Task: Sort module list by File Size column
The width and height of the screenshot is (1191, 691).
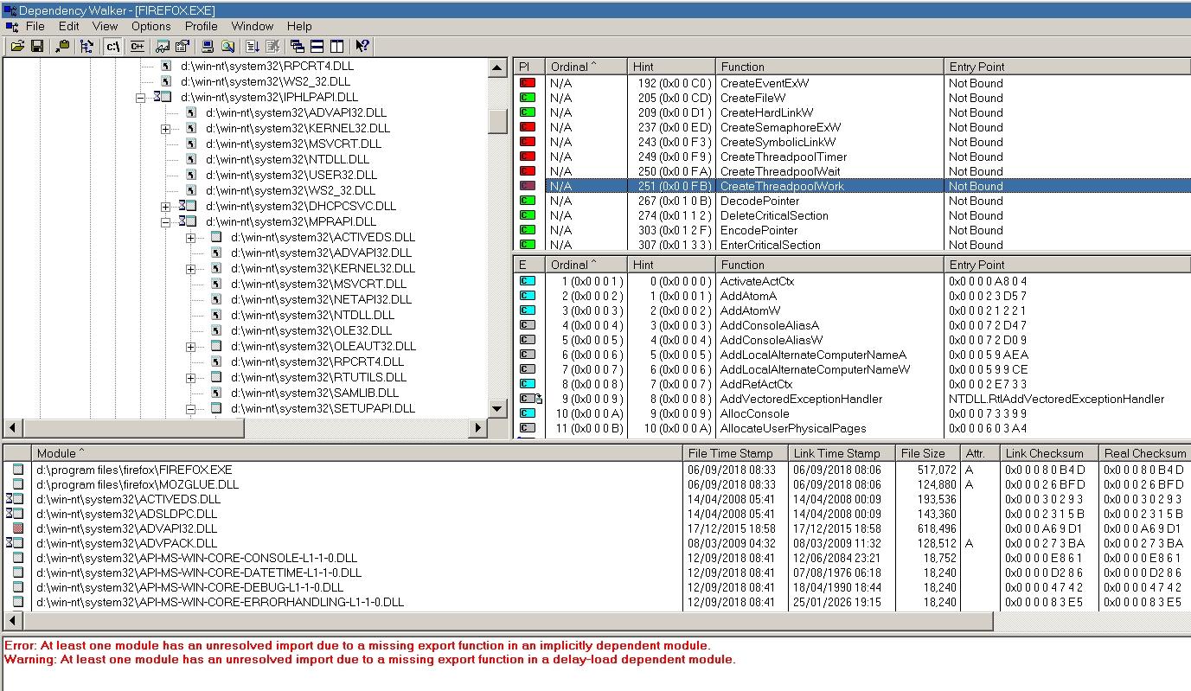Action: pos(928,453)
